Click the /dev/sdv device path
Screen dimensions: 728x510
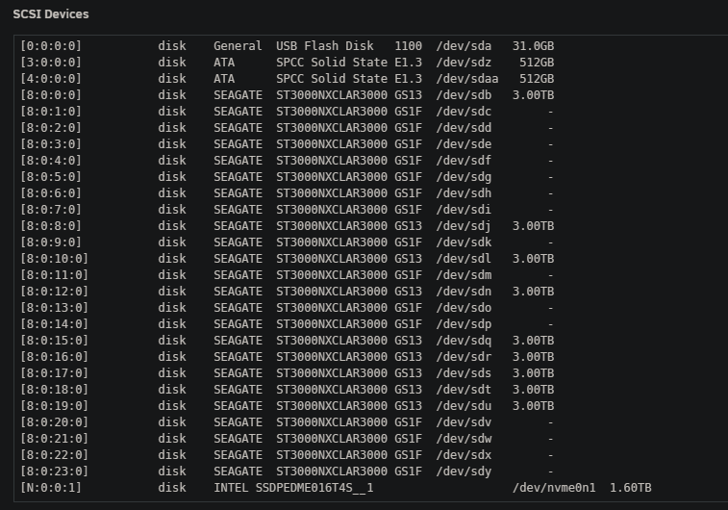(464, 422)
